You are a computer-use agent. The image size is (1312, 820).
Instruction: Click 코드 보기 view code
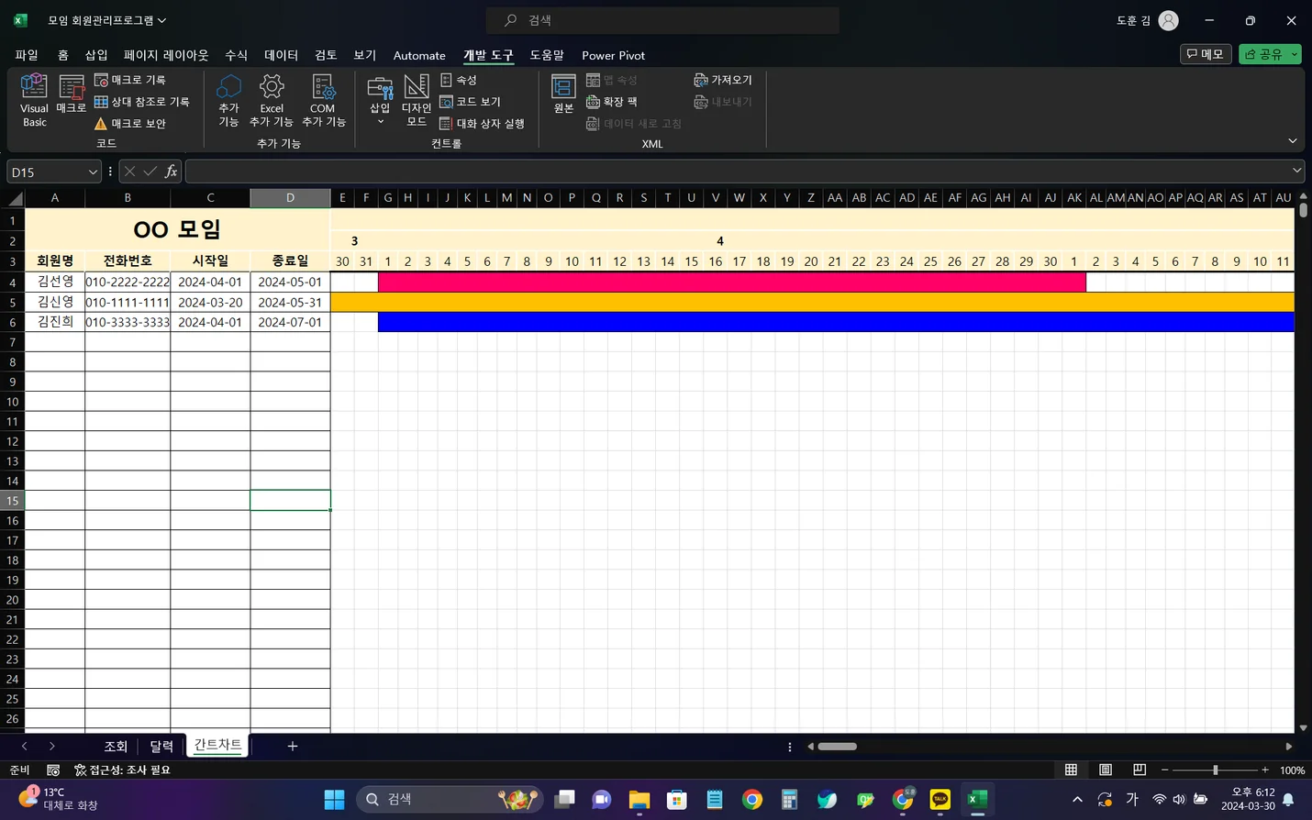click(470, 102)
